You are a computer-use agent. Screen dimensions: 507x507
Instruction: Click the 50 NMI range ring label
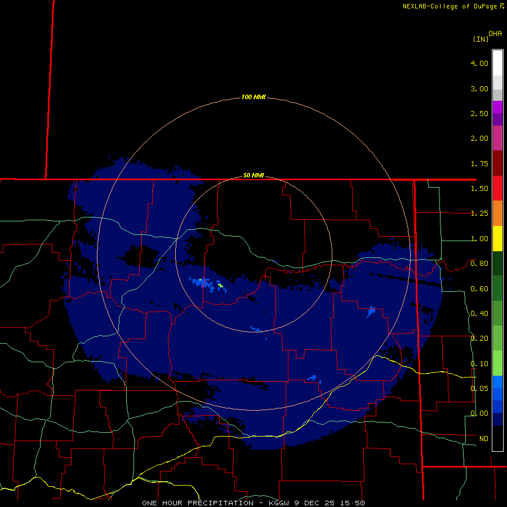click(x=253, y=176)
